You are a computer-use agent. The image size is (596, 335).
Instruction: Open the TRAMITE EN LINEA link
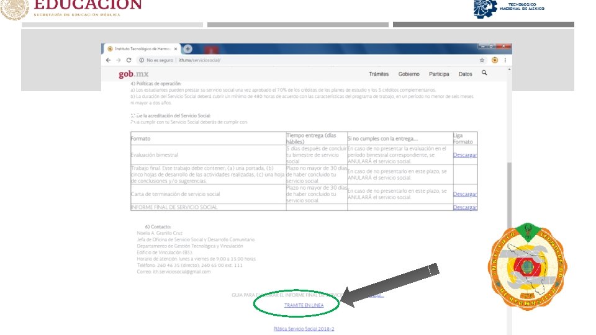pyautogui.click(x=304, y=305)
